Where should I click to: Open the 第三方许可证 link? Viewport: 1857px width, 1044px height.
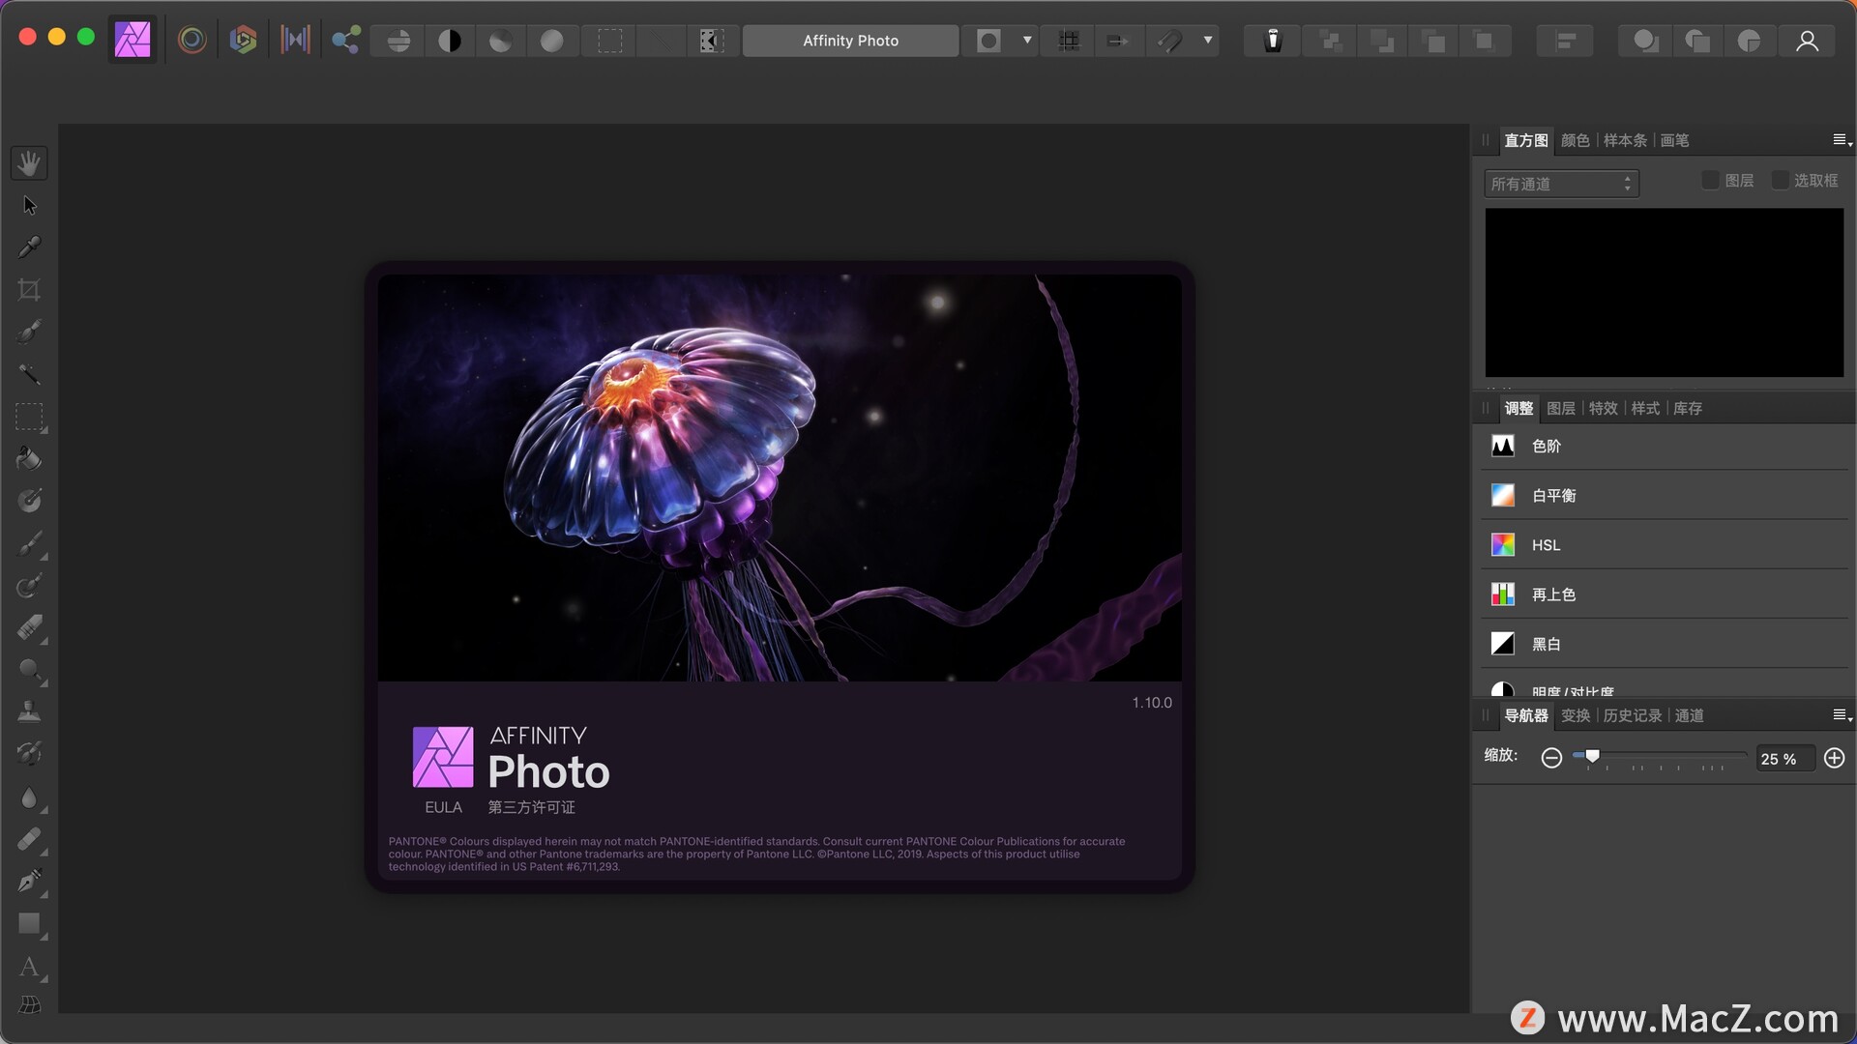pos(531,807)
